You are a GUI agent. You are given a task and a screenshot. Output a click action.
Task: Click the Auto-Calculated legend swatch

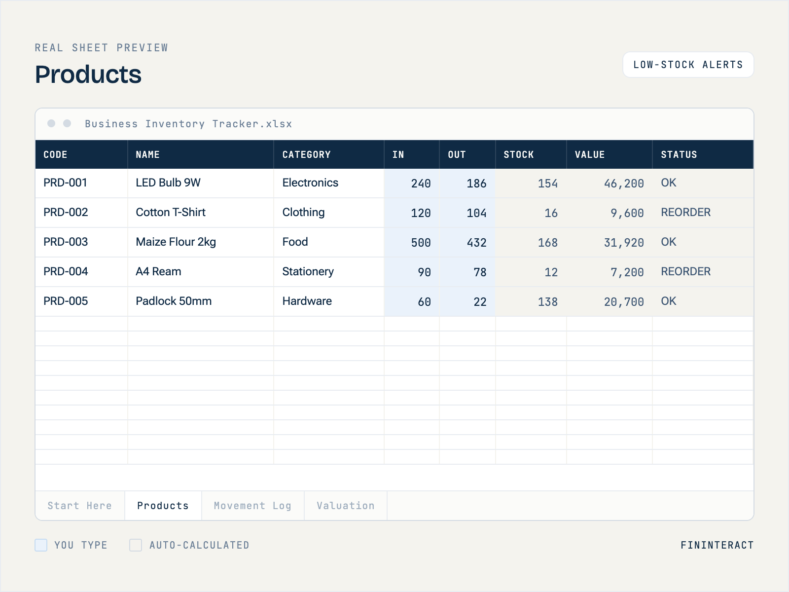[x=136, y=545]
